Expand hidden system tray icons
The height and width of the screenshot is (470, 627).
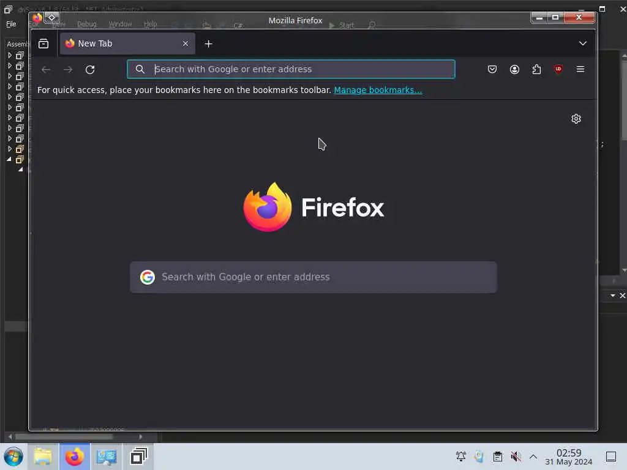point(533,457)
